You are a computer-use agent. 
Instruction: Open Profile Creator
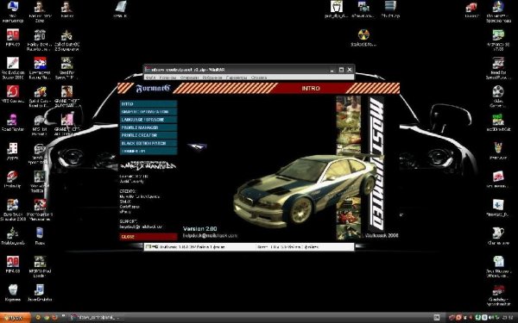click(x=148, y=135)
